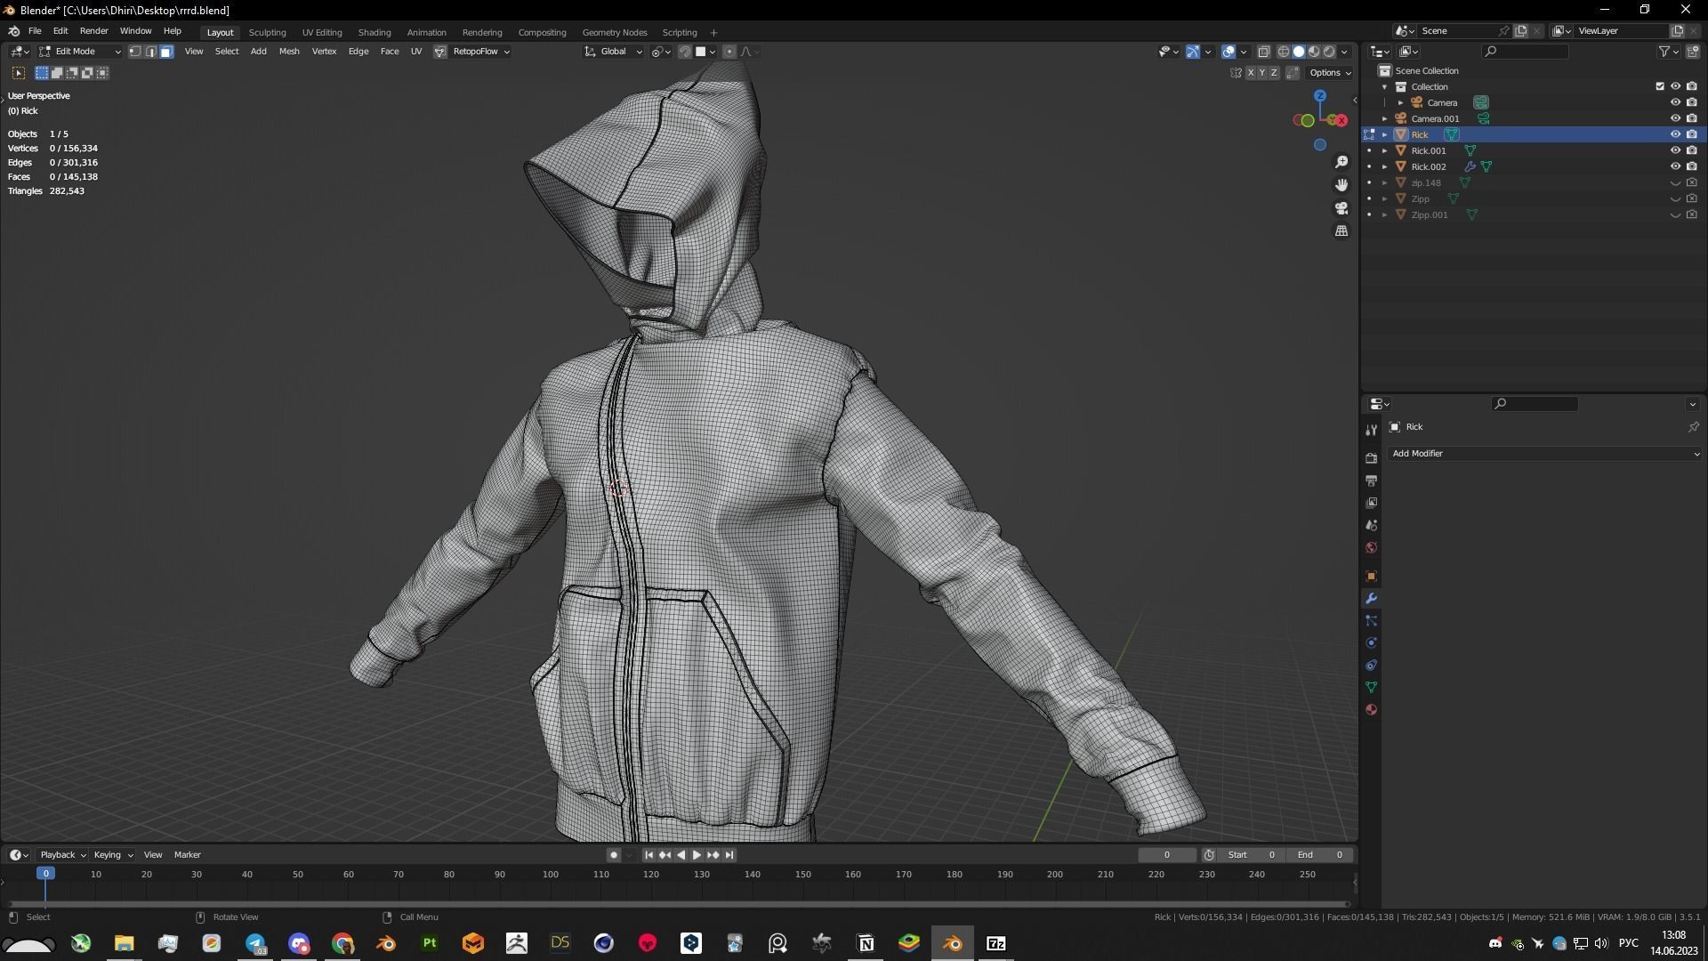Open the File menu
The width and height of the screenshot is (1708, 961).
(x=35, y=30)
